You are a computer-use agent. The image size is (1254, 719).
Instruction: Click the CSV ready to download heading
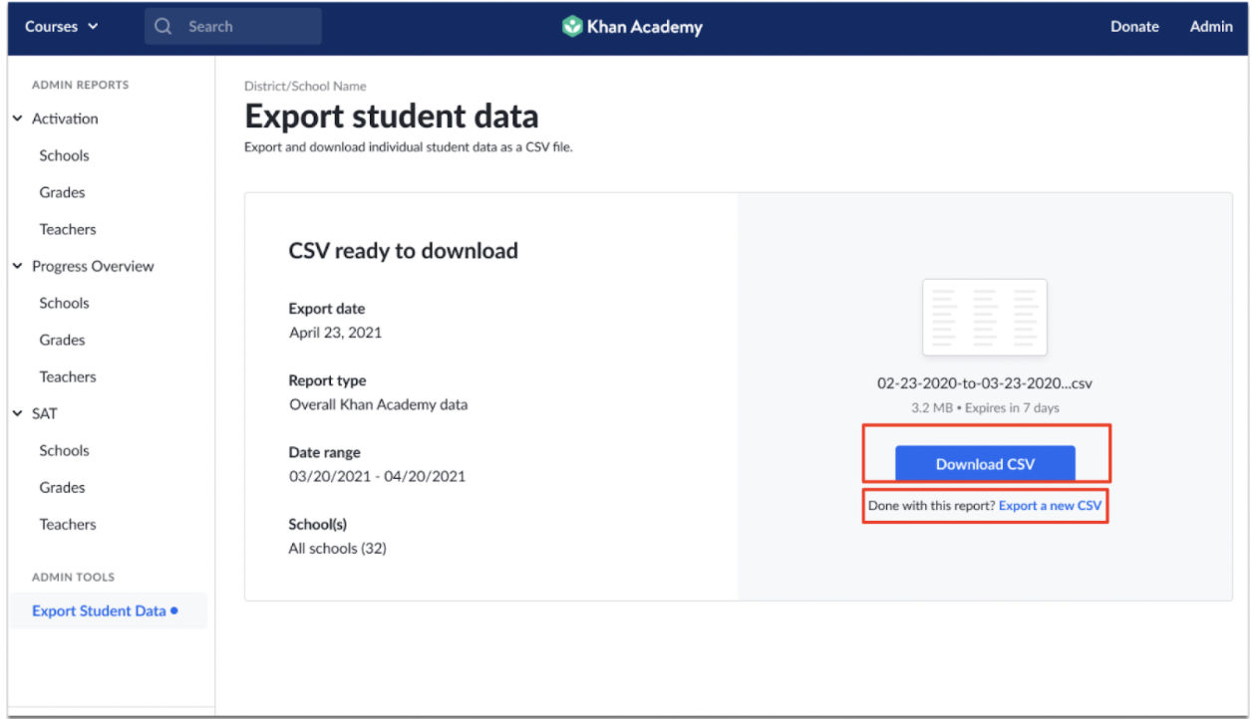click(403, 251)
